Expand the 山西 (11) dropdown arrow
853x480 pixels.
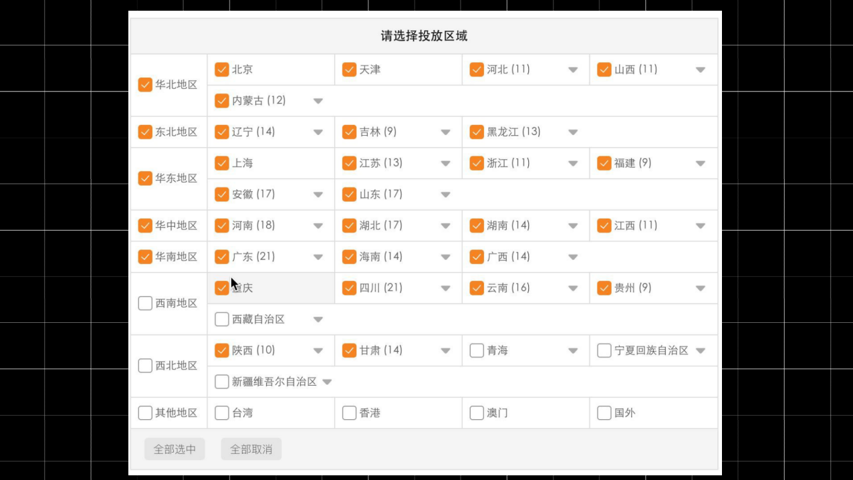coord(701,70)
